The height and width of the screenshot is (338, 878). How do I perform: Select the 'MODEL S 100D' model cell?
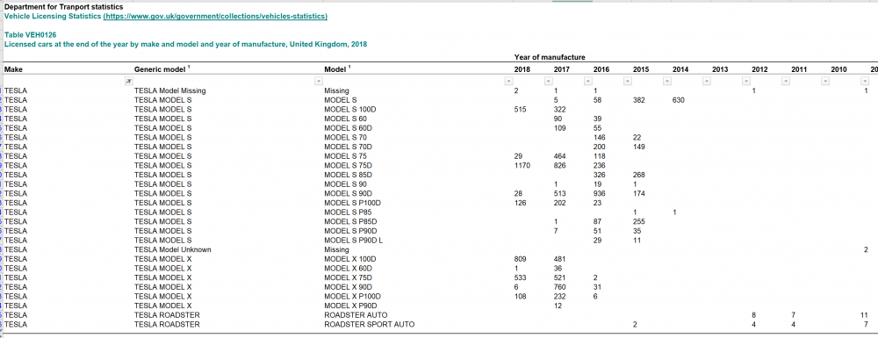tap(350, 109)
